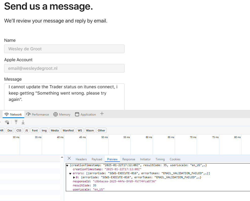The image size is (250, 201).
Task: Open network conditions settings icon
Action: 7,122
